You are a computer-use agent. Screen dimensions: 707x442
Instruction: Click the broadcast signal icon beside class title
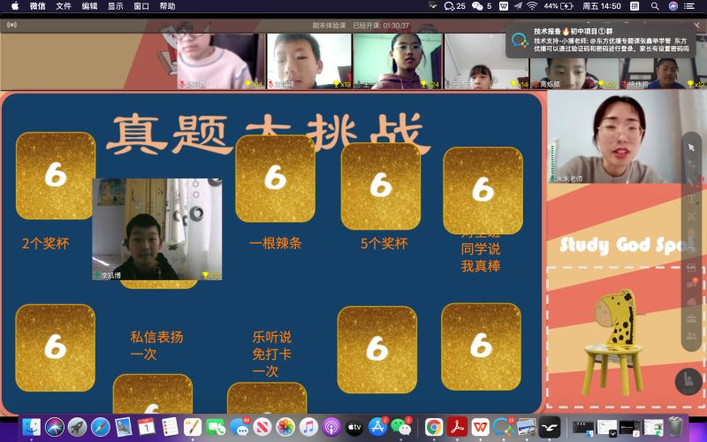click(x=11, y=25)
